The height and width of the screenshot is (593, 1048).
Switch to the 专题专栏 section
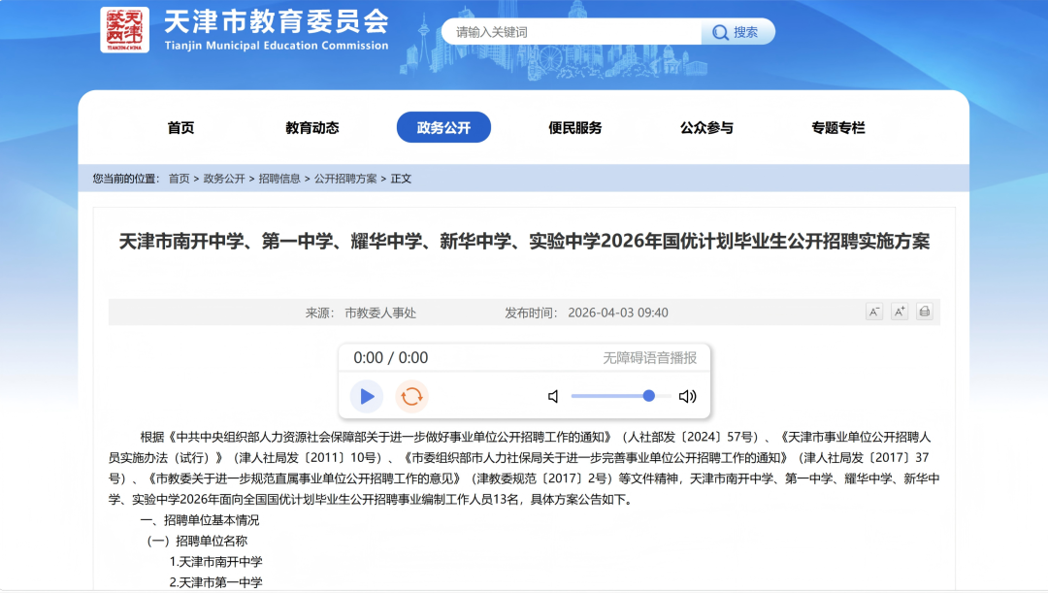[837, 128]
